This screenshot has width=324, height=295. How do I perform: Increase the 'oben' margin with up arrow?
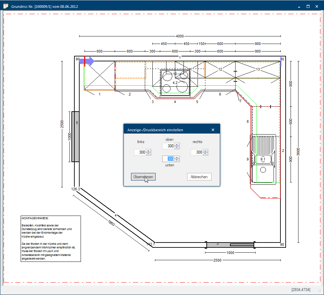pos(177,145)
